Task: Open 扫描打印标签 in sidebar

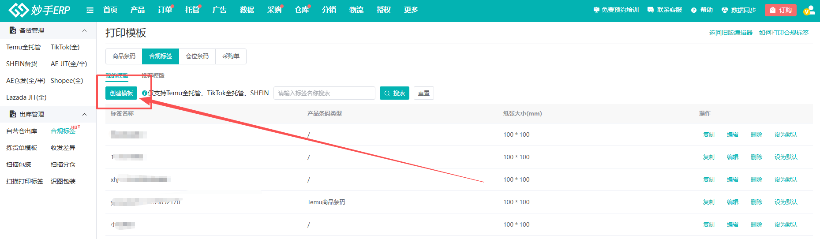Action: (x=25, y=181)
